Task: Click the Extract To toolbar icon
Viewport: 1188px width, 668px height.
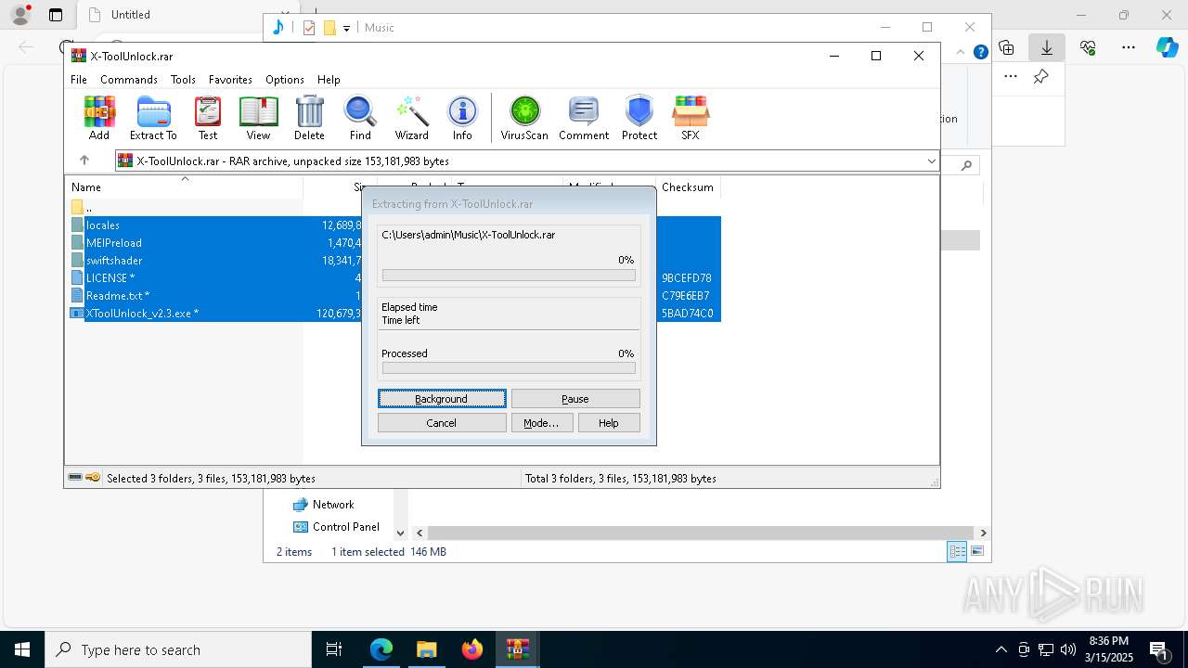Action: point(153,118)
